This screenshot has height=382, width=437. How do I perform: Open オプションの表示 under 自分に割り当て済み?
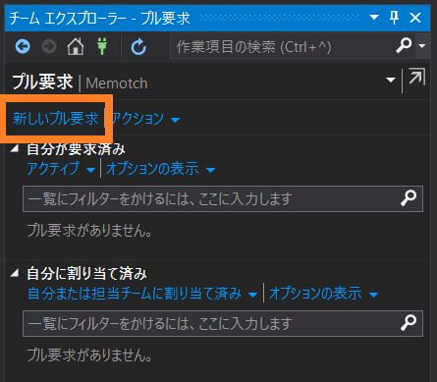pos(324,294)
